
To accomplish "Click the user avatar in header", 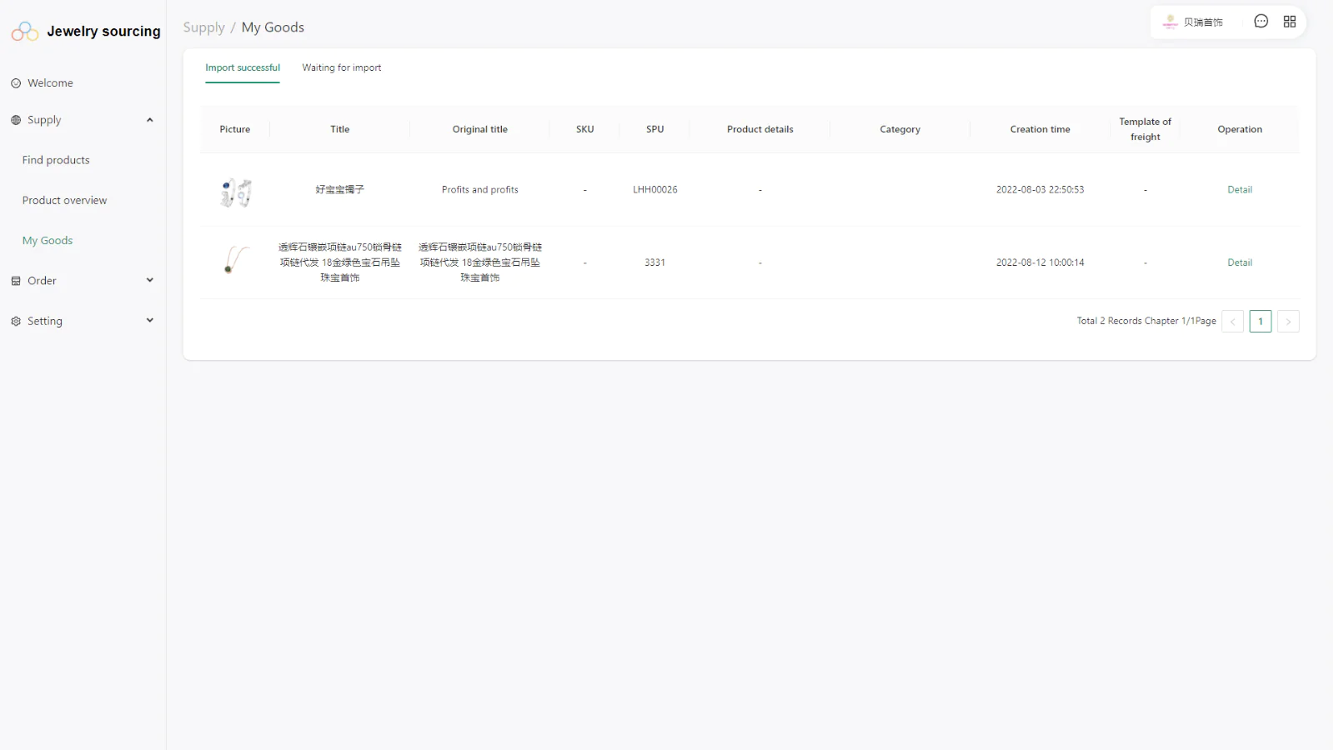I will click(1171, 22).
